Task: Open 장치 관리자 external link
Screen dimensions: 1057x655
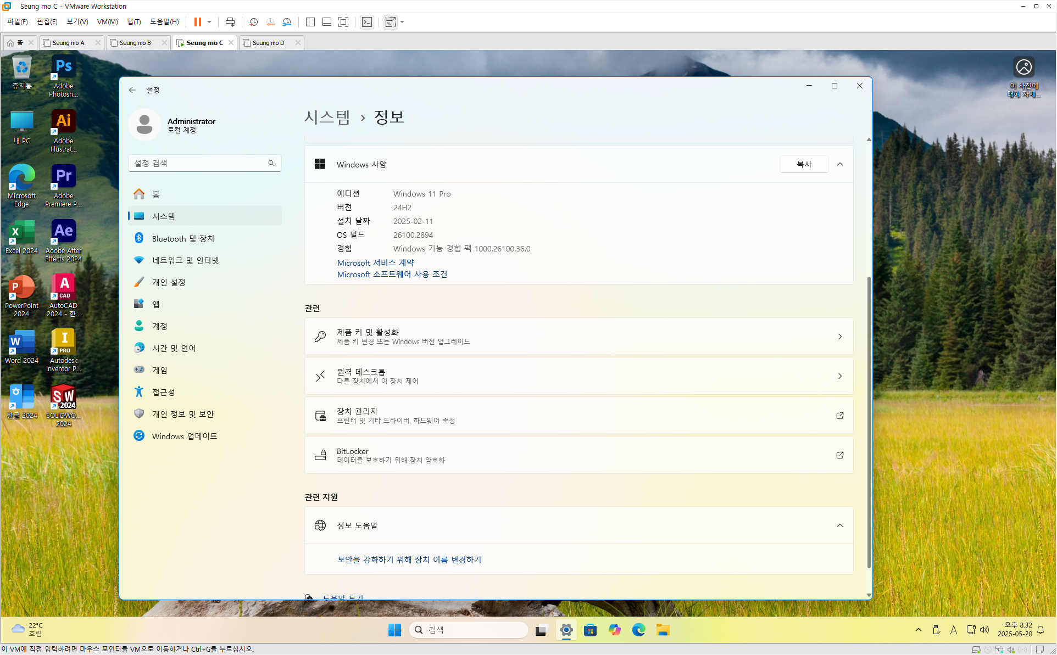Action: point(839,416)
